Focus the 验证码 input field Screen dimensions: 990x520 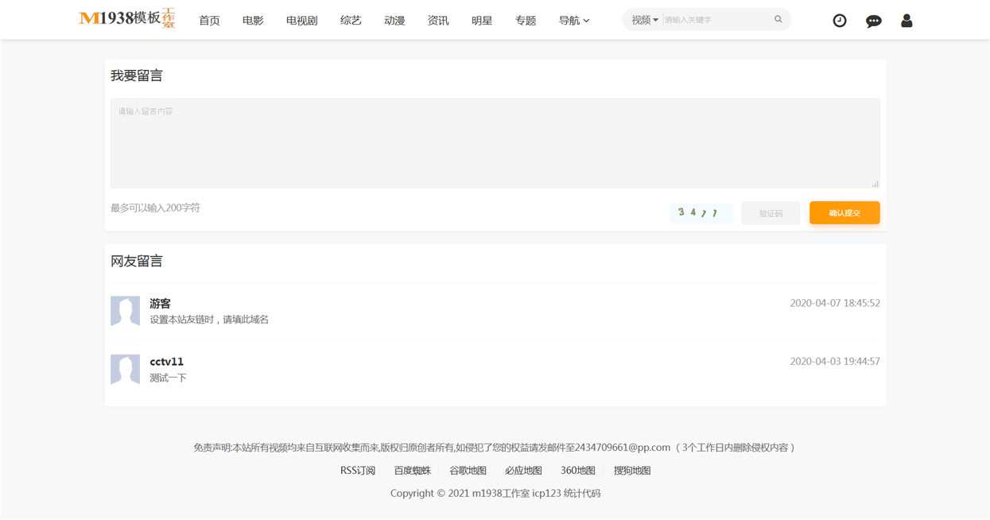click(x=771, y=213)
